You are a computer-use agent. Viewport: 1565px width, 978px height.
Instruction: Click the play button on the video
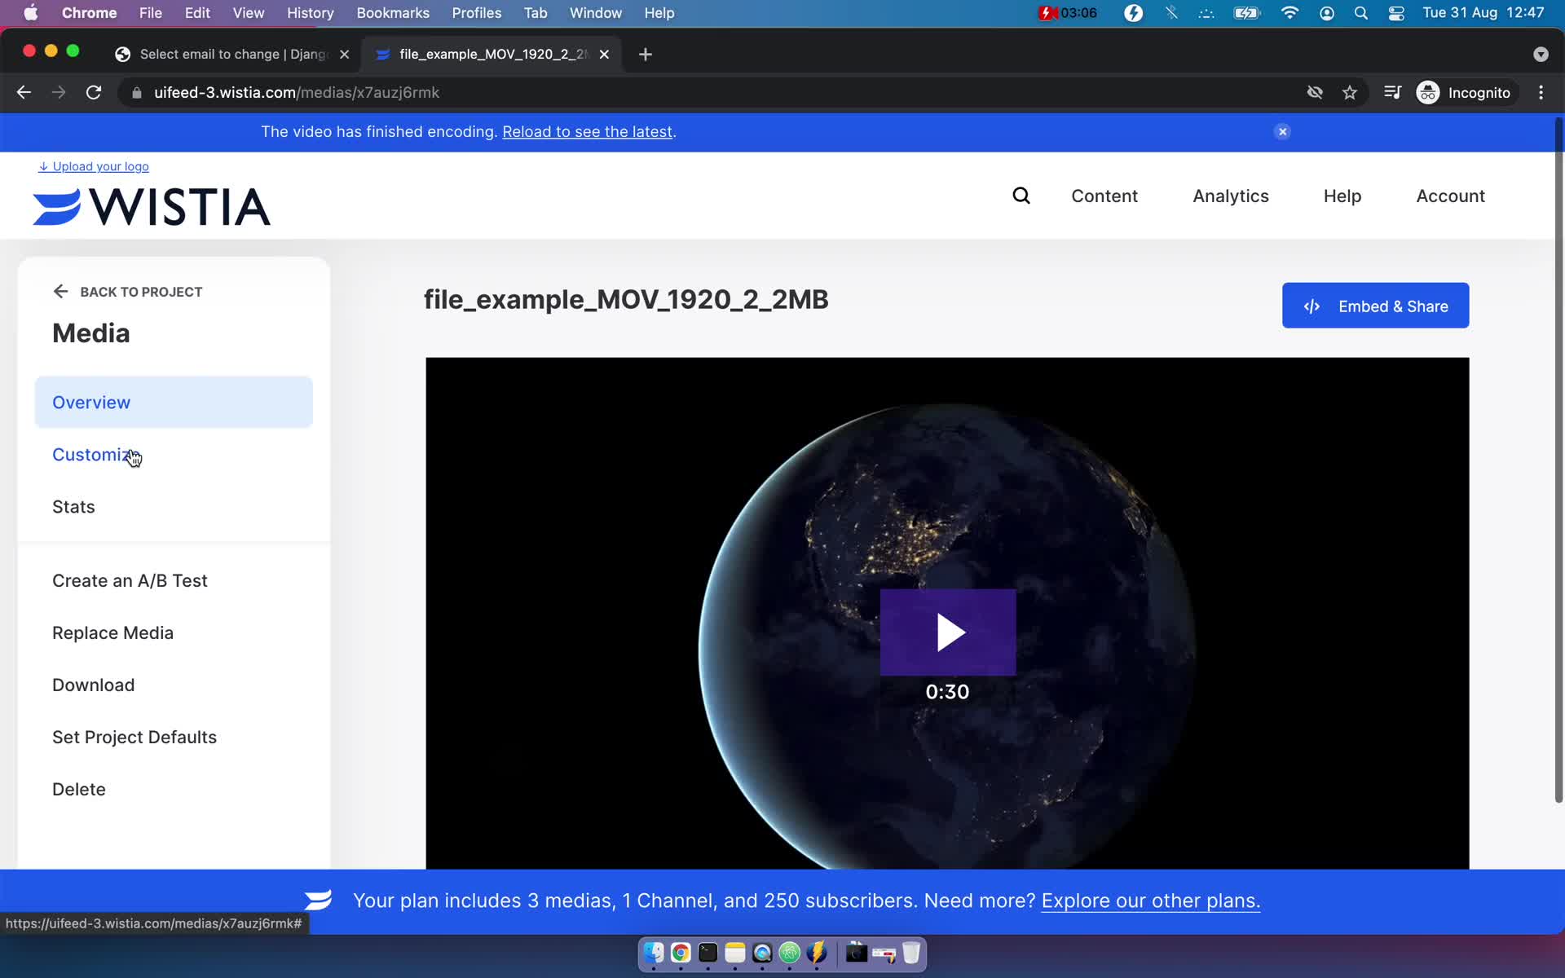coord(946,630)
